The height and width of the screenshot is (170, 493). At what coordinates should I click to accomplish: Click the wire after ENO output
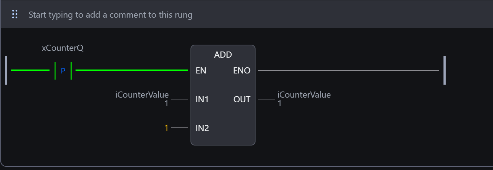pos(347,70)
